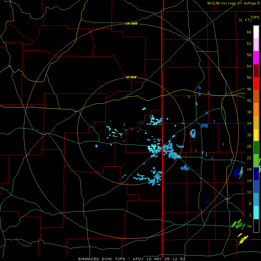Click the light green legend swatch
The image size is (261, 261).
256,161
